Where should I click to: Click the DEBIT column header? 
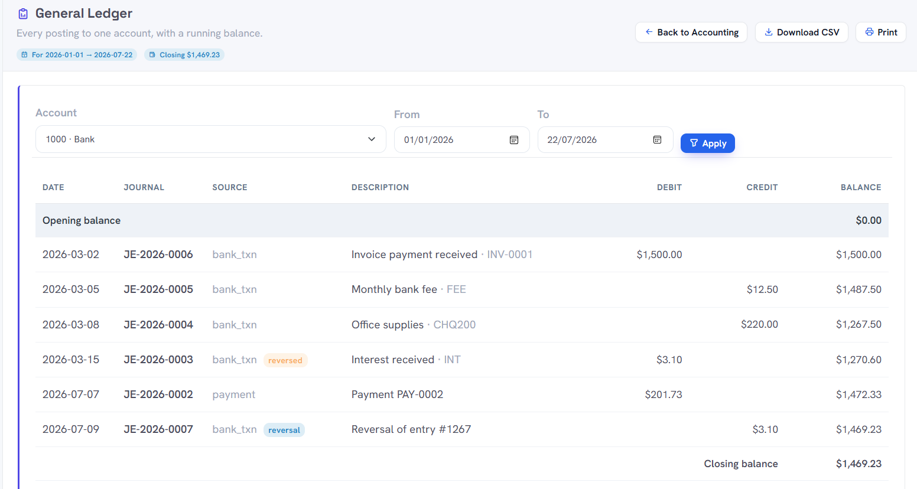669,187
